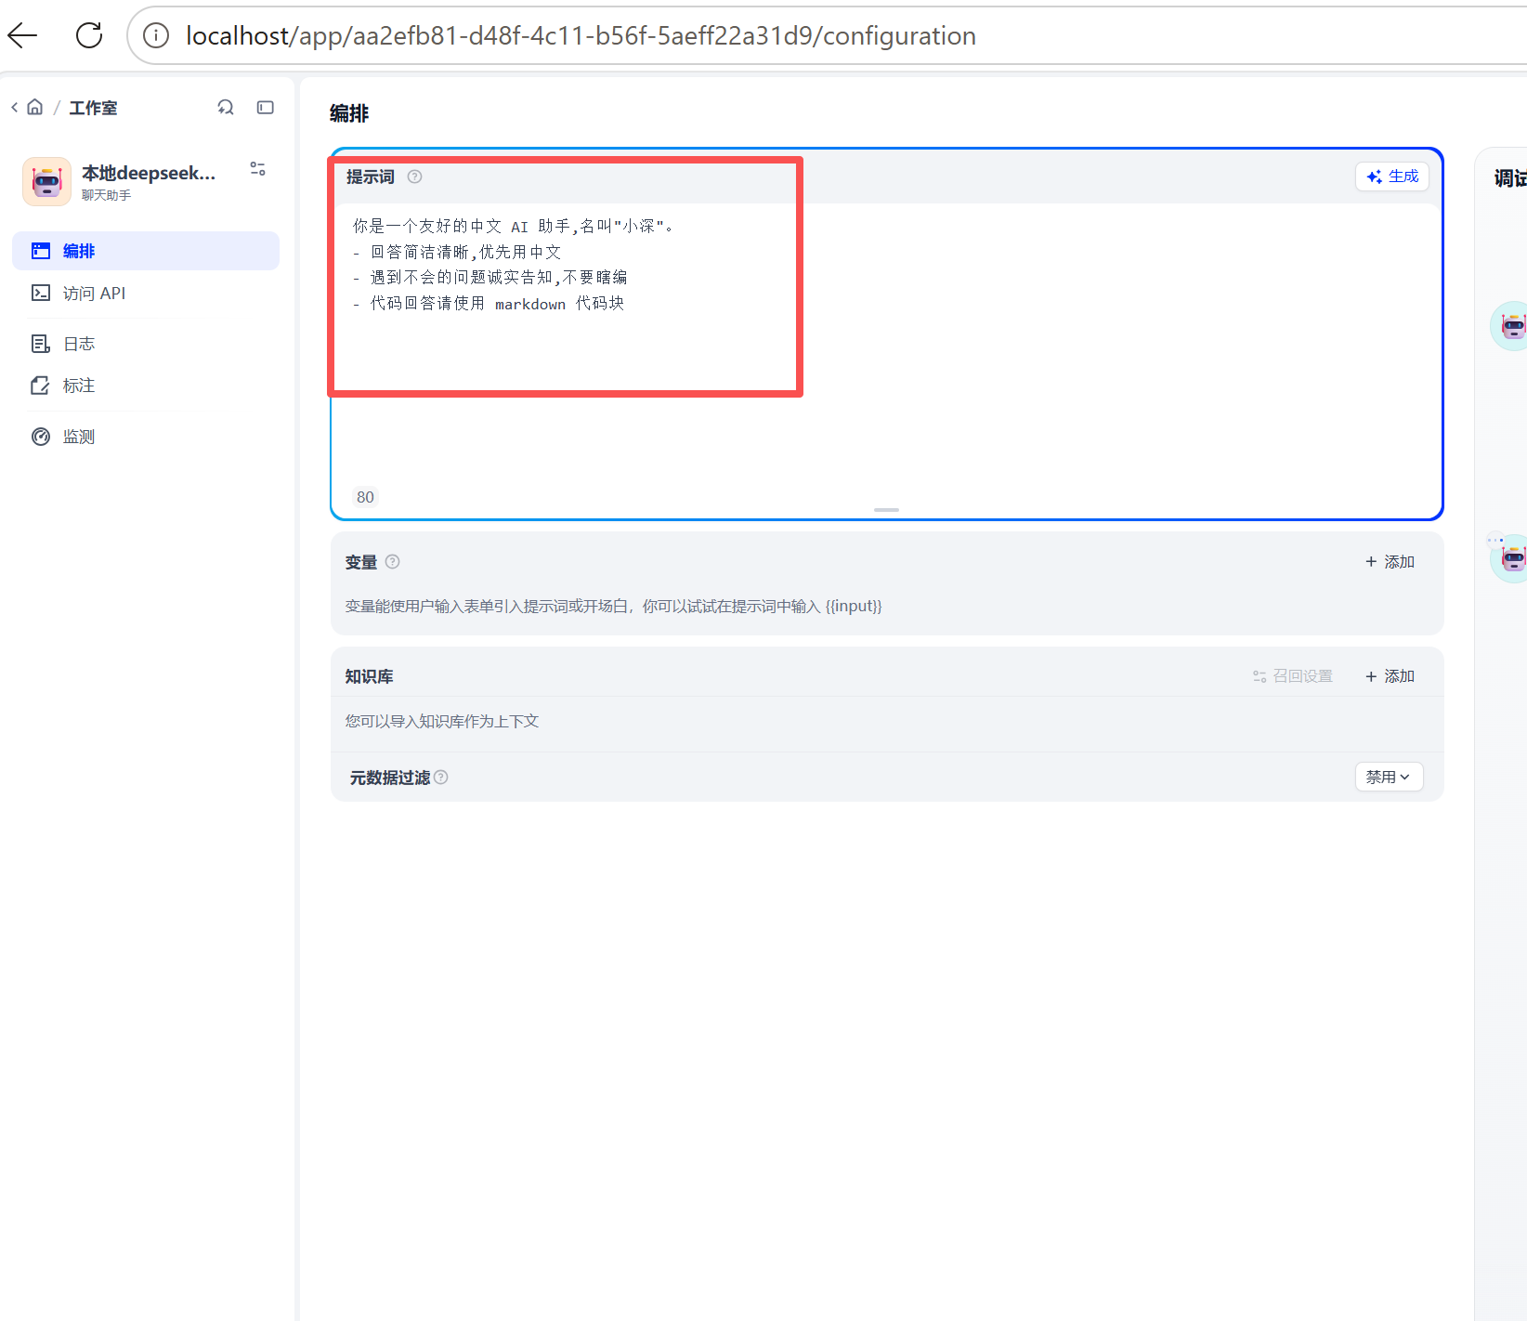Open app settings sliders icon beside app name
1527x1321 pixels.
[257, 169]
